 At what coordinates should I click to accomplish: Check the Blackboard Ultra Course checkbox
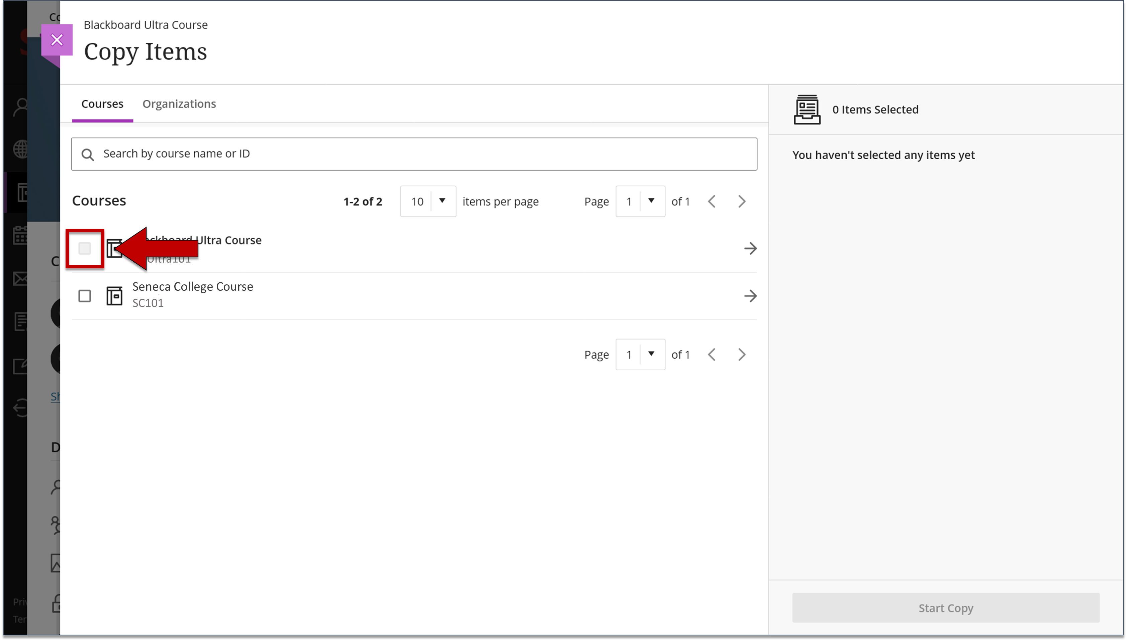coord(85,248)
